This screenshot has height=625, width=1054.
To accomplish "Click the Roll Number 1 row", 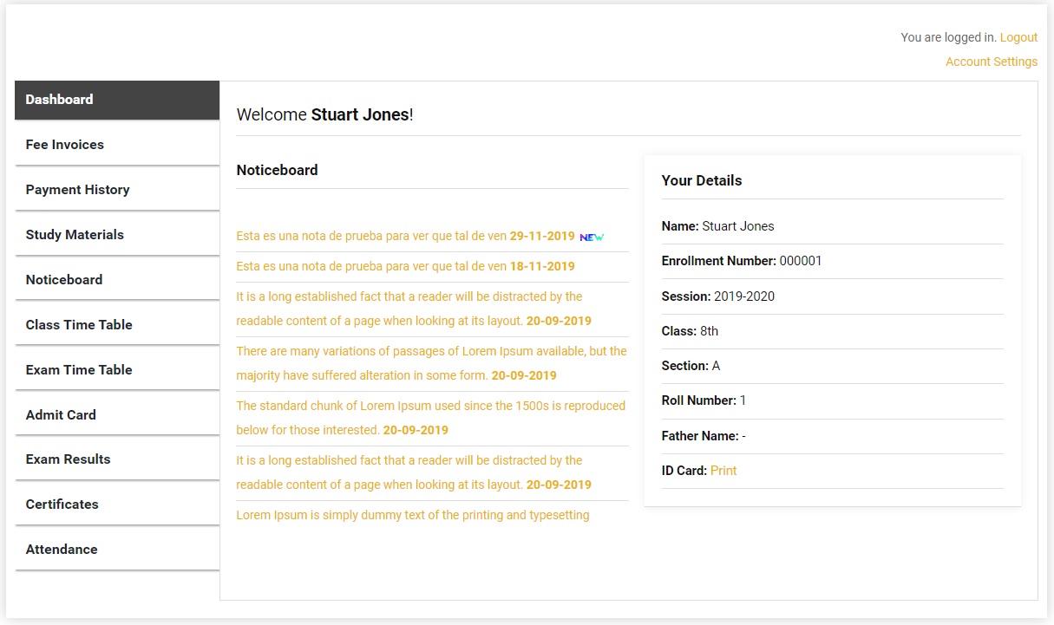I will (x=832, y=400).
